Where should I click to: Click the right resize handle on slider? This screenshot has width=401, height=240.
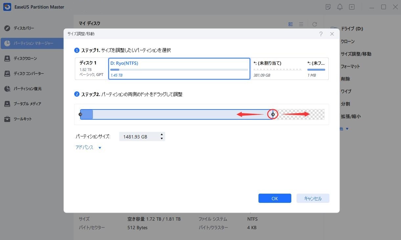coord(273,114)
